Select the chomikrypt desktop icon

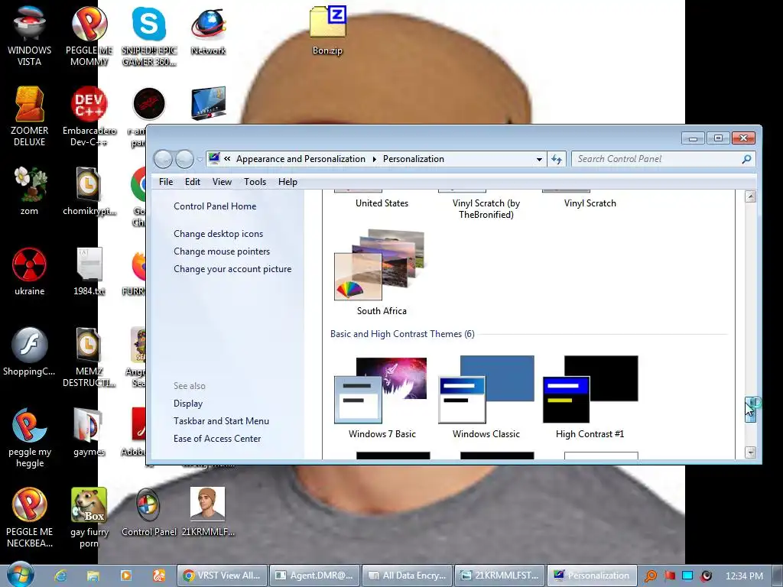[x=89, y=190]
